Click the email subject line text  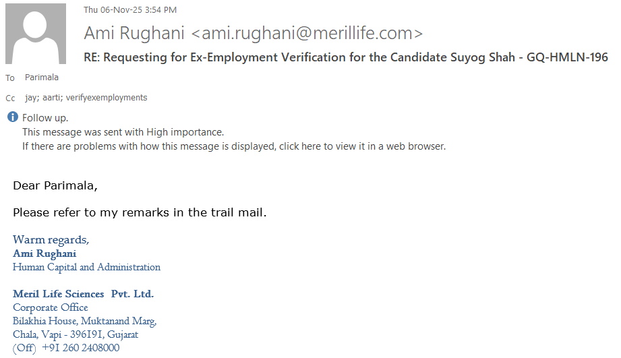(x=346, y=57)
